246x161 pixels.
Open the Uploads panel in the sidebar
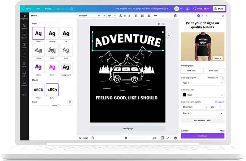(24, 36)
